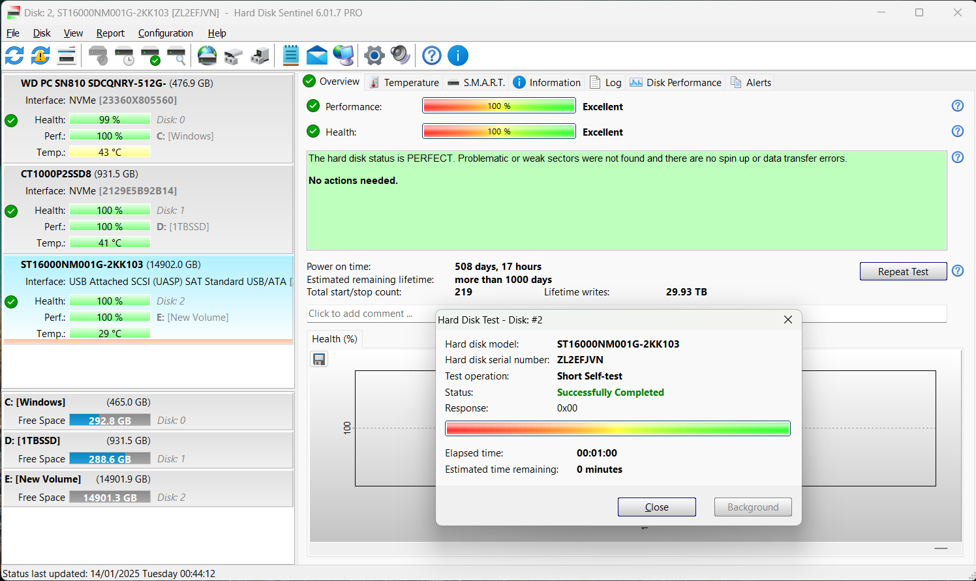Click the grey disk drives toolbar icon
This screenshot has height=581, width=976.
click(x=234, y=55)
